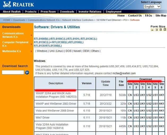The image size is (167, 135).
Task: Click the Win7 Driver description cell
Action: point(56,118)
